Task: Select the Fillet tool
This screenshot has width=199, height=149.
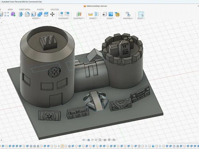Action: [27, 14]
